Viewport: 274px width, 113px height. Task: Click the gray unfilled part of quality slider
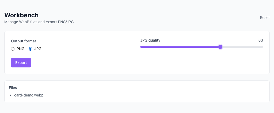click(242, 47)
